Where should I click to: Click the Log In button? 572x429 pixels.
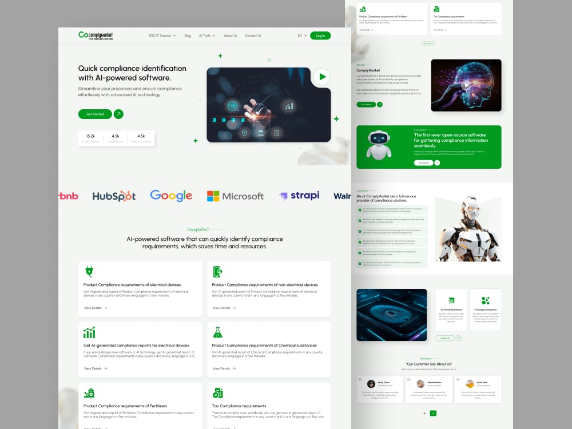(x=320, y=35)
